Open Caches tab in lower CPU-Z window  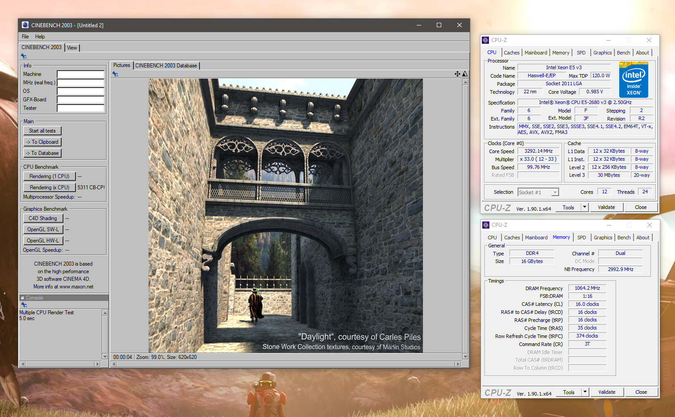click(512, 238)
